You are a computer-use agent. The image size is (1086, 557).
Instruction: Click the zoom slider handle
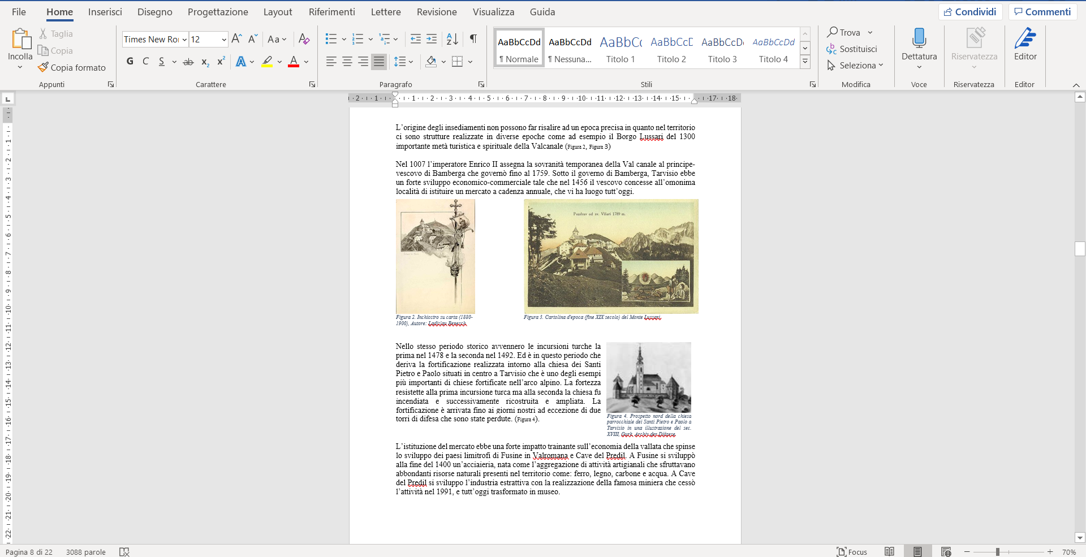pos(998,552)
